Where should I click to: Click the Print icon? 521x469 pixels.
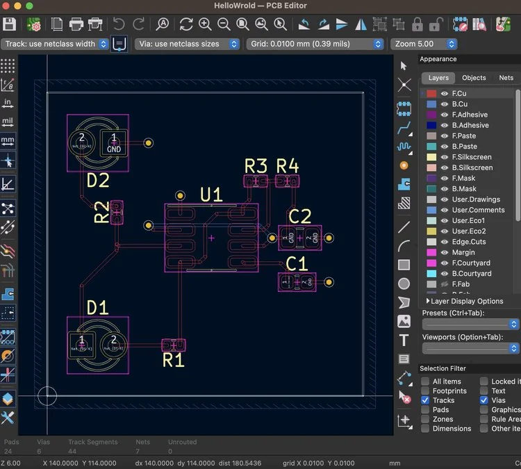tap(76, 24)
